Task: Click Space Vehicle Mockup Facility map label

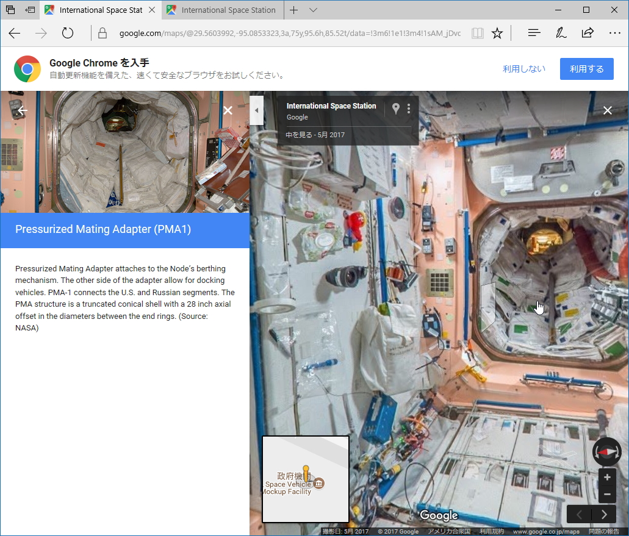Action: coord(287,488)
